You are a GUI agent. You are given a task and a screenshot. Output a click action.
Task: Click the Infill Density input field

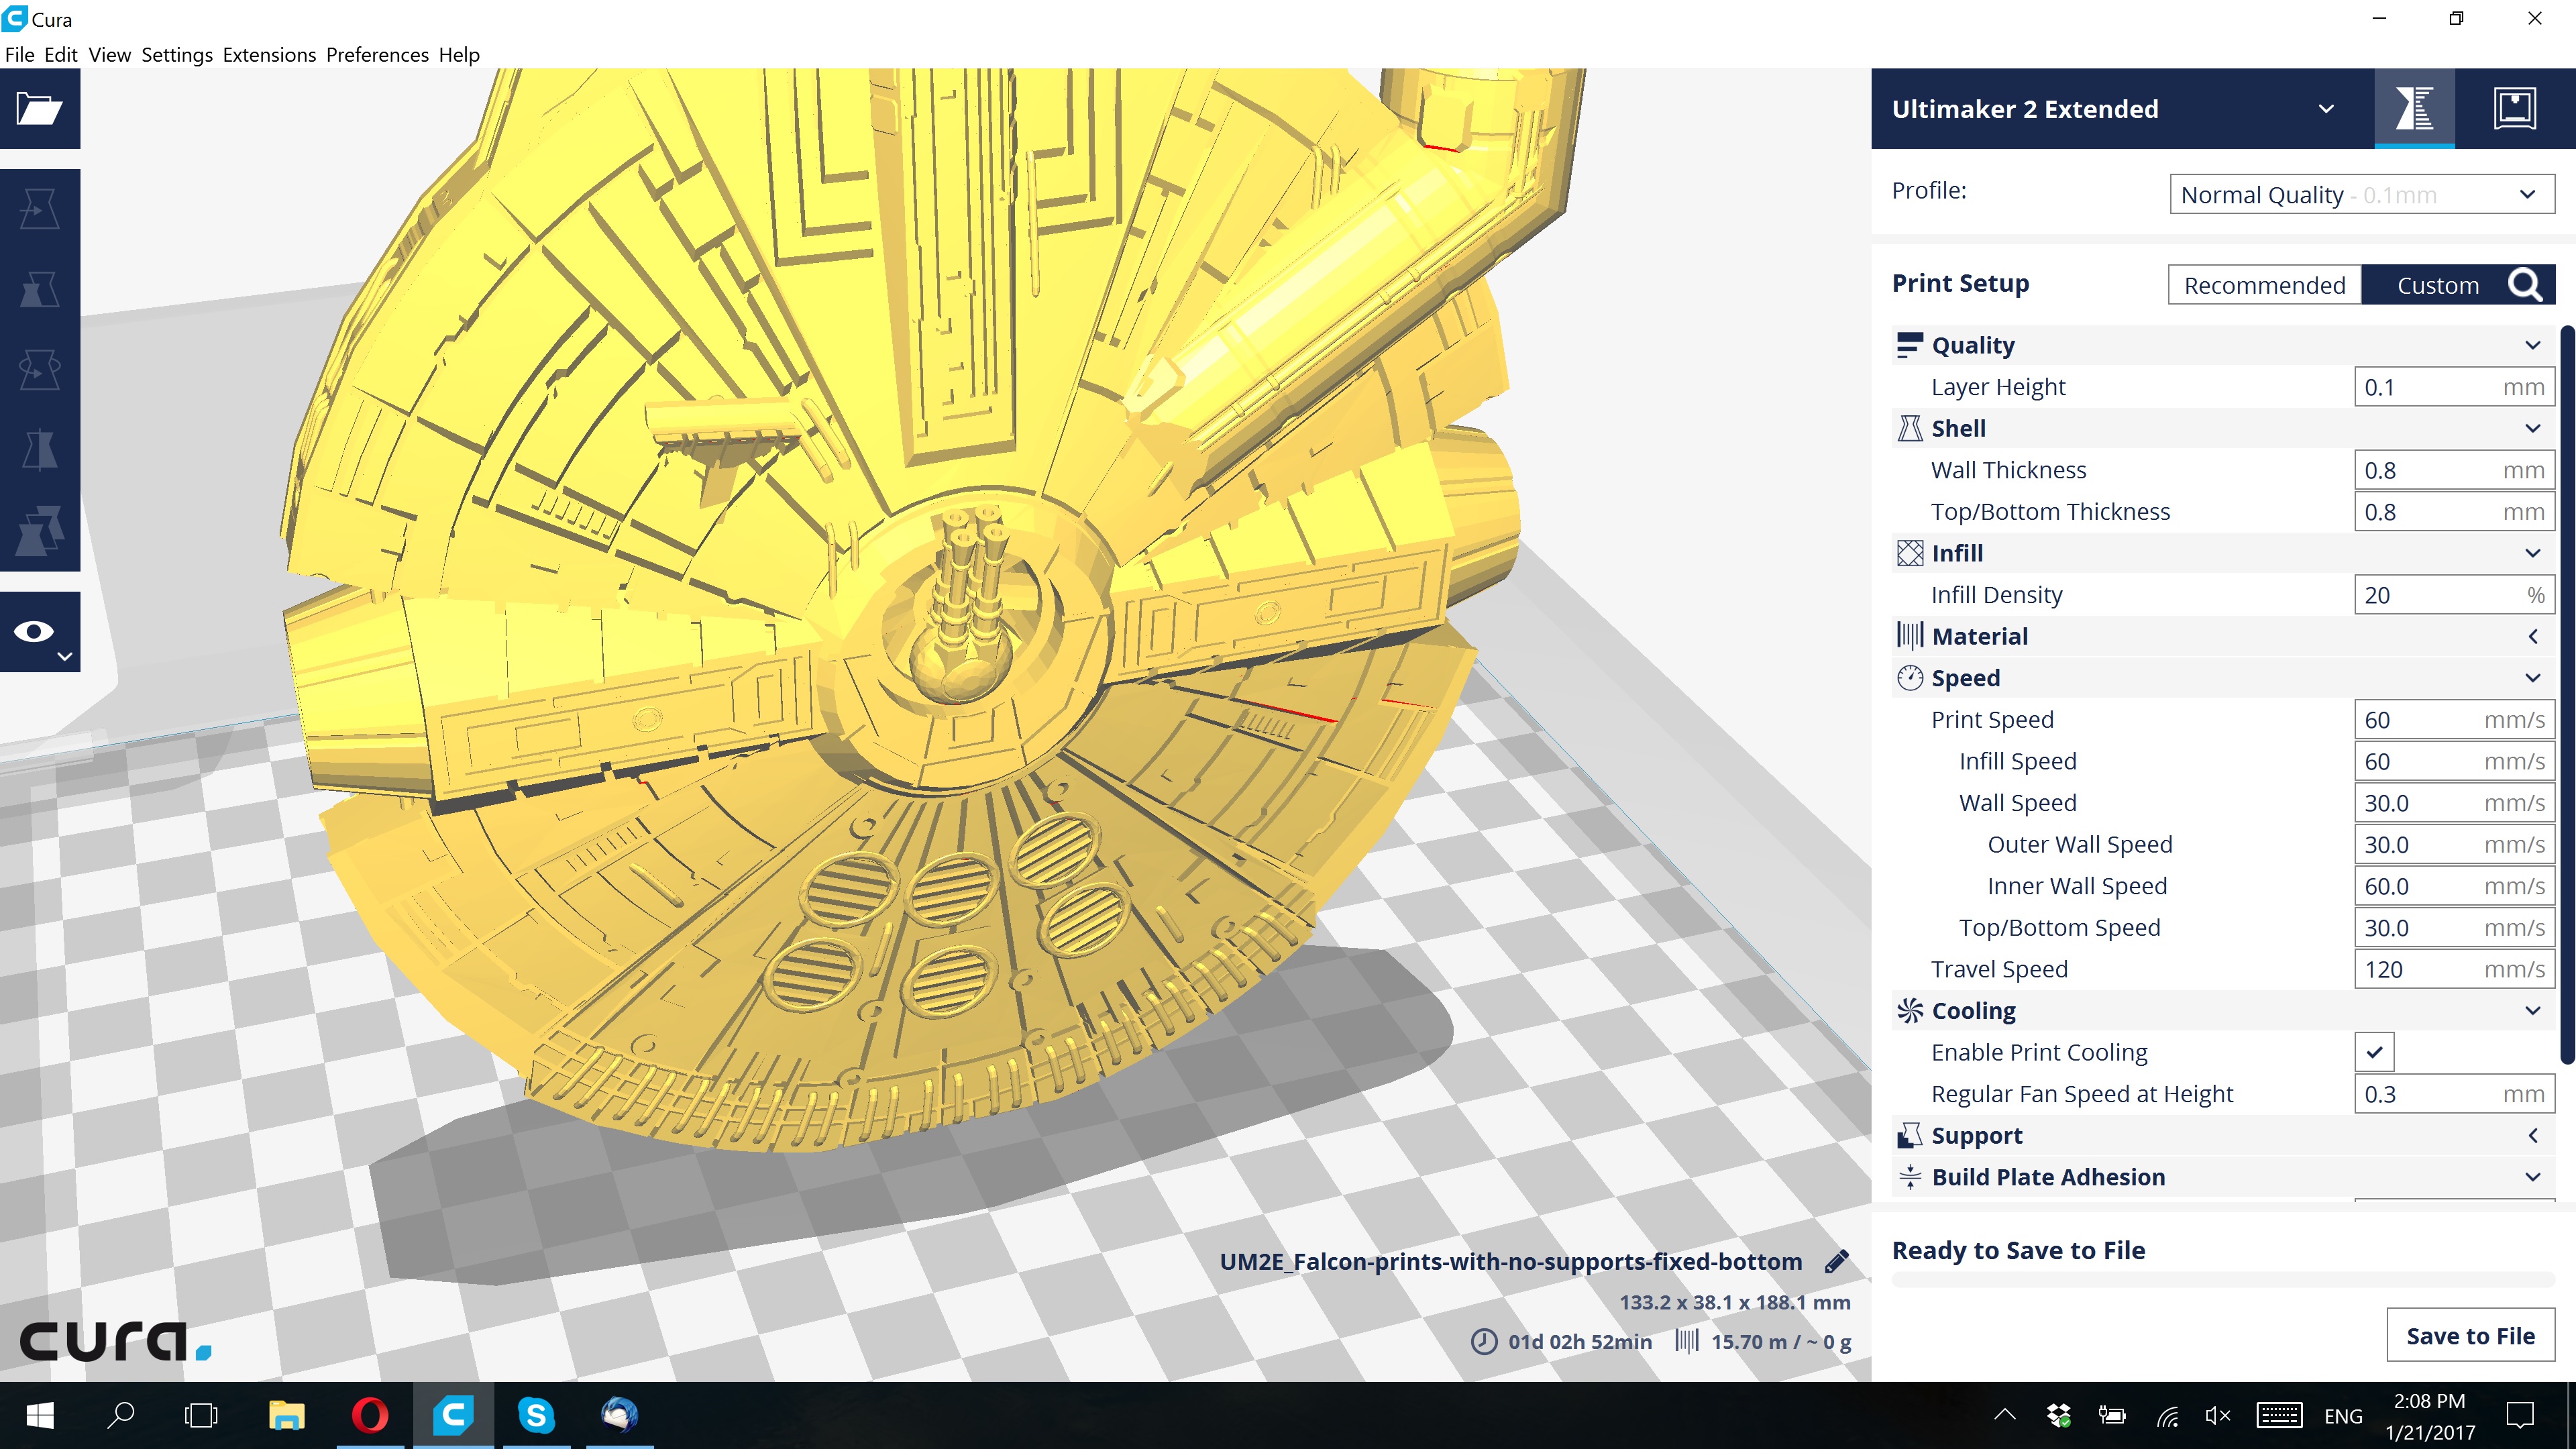coord(2440,595)
